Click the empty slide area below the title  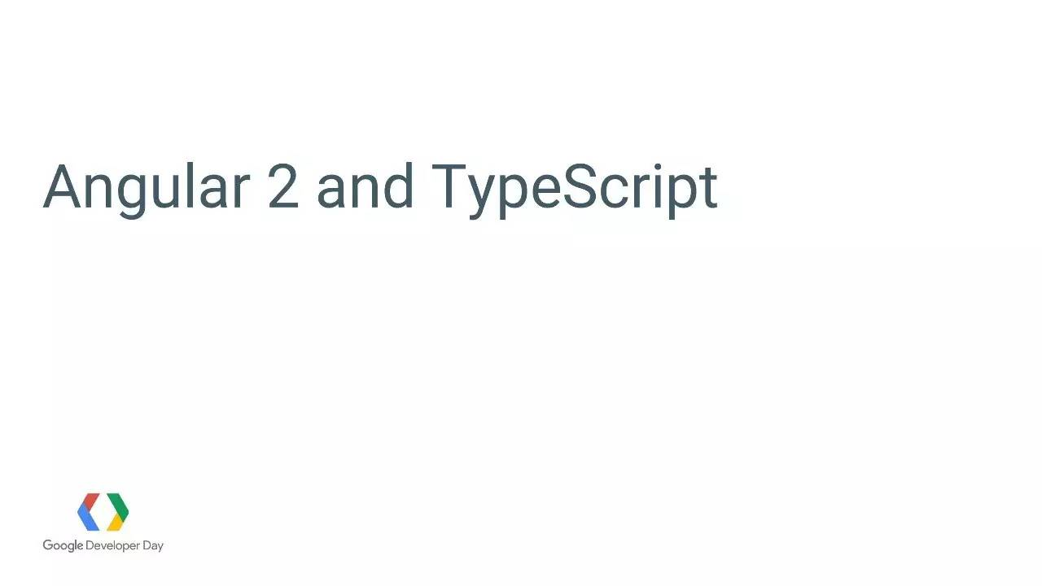(x=521, y=358)
